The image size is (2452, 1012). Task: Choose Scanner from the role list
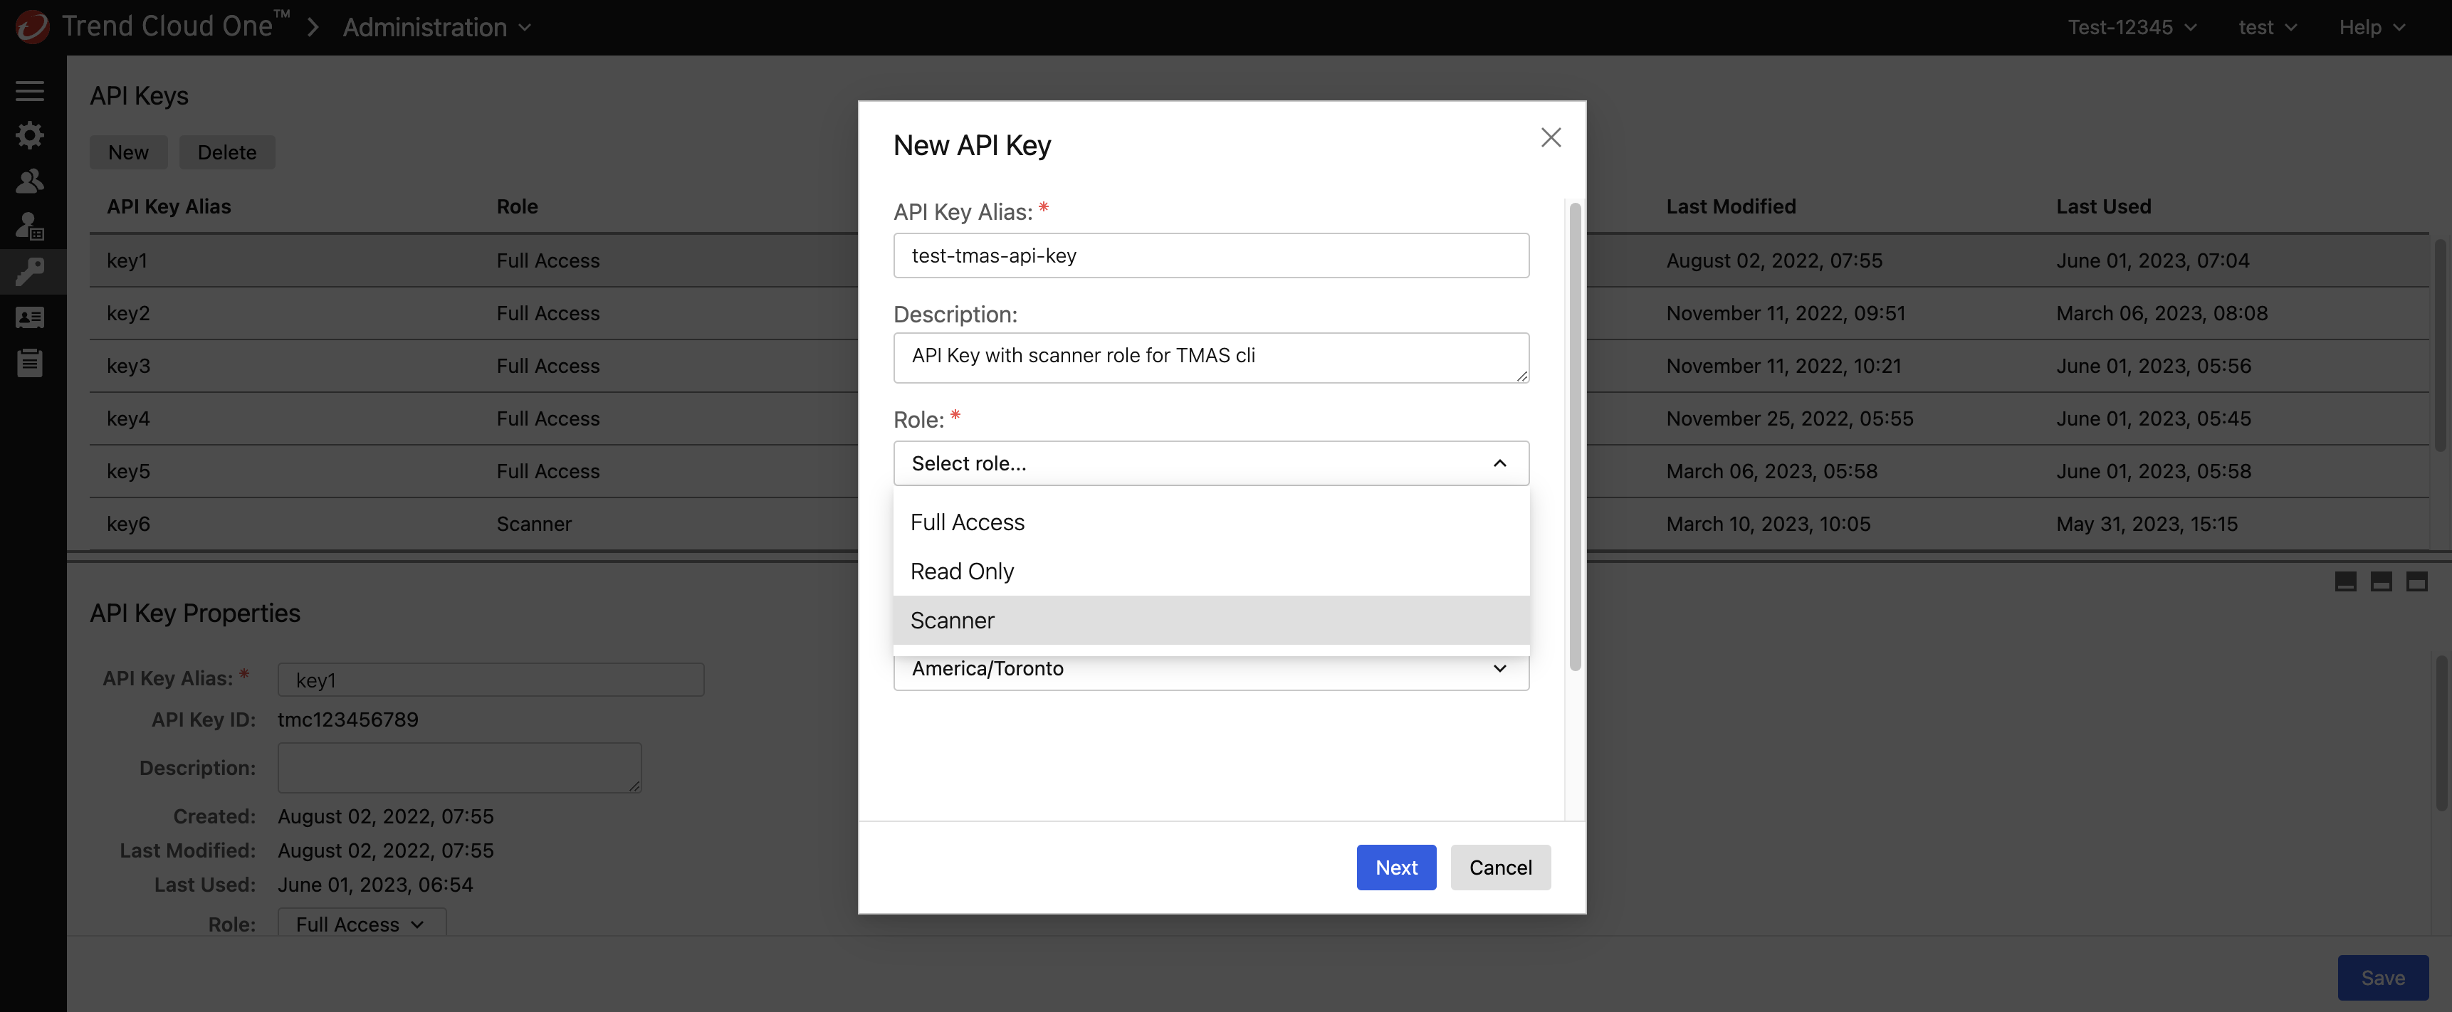tap(953, 620)
